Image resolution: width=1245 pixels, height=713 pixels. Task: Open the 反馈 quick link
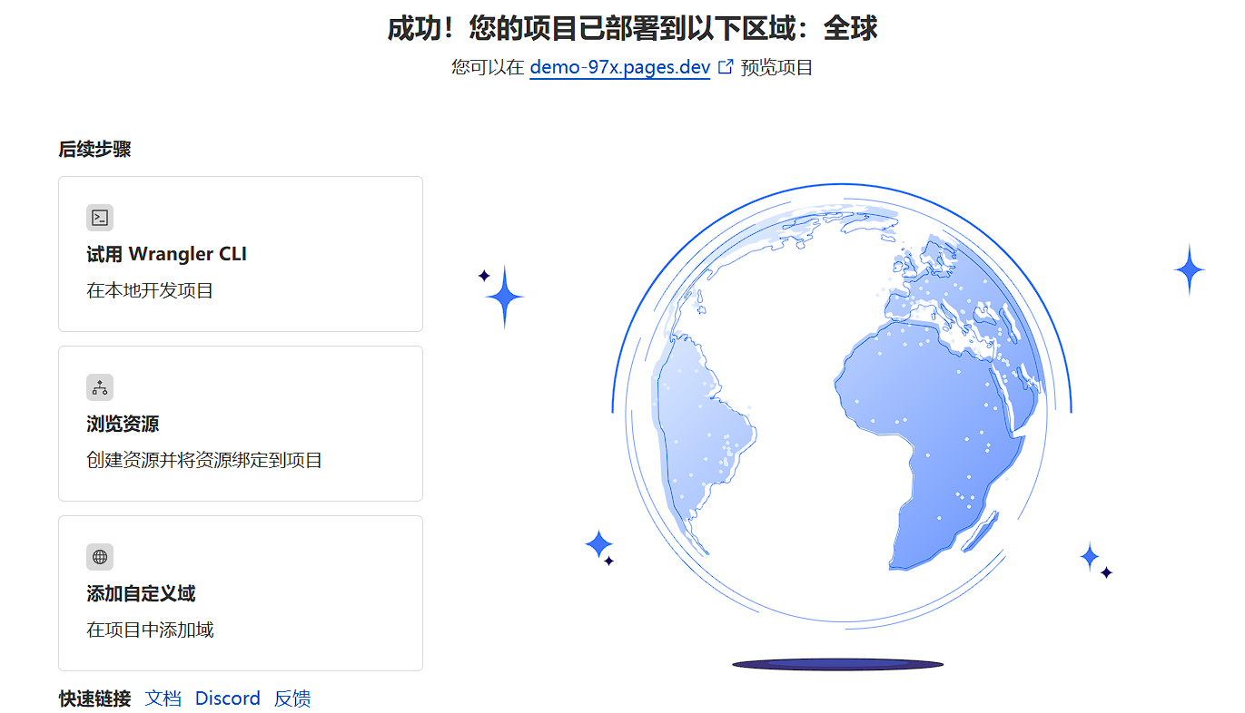pyautogui.click(x=292, y=698)
